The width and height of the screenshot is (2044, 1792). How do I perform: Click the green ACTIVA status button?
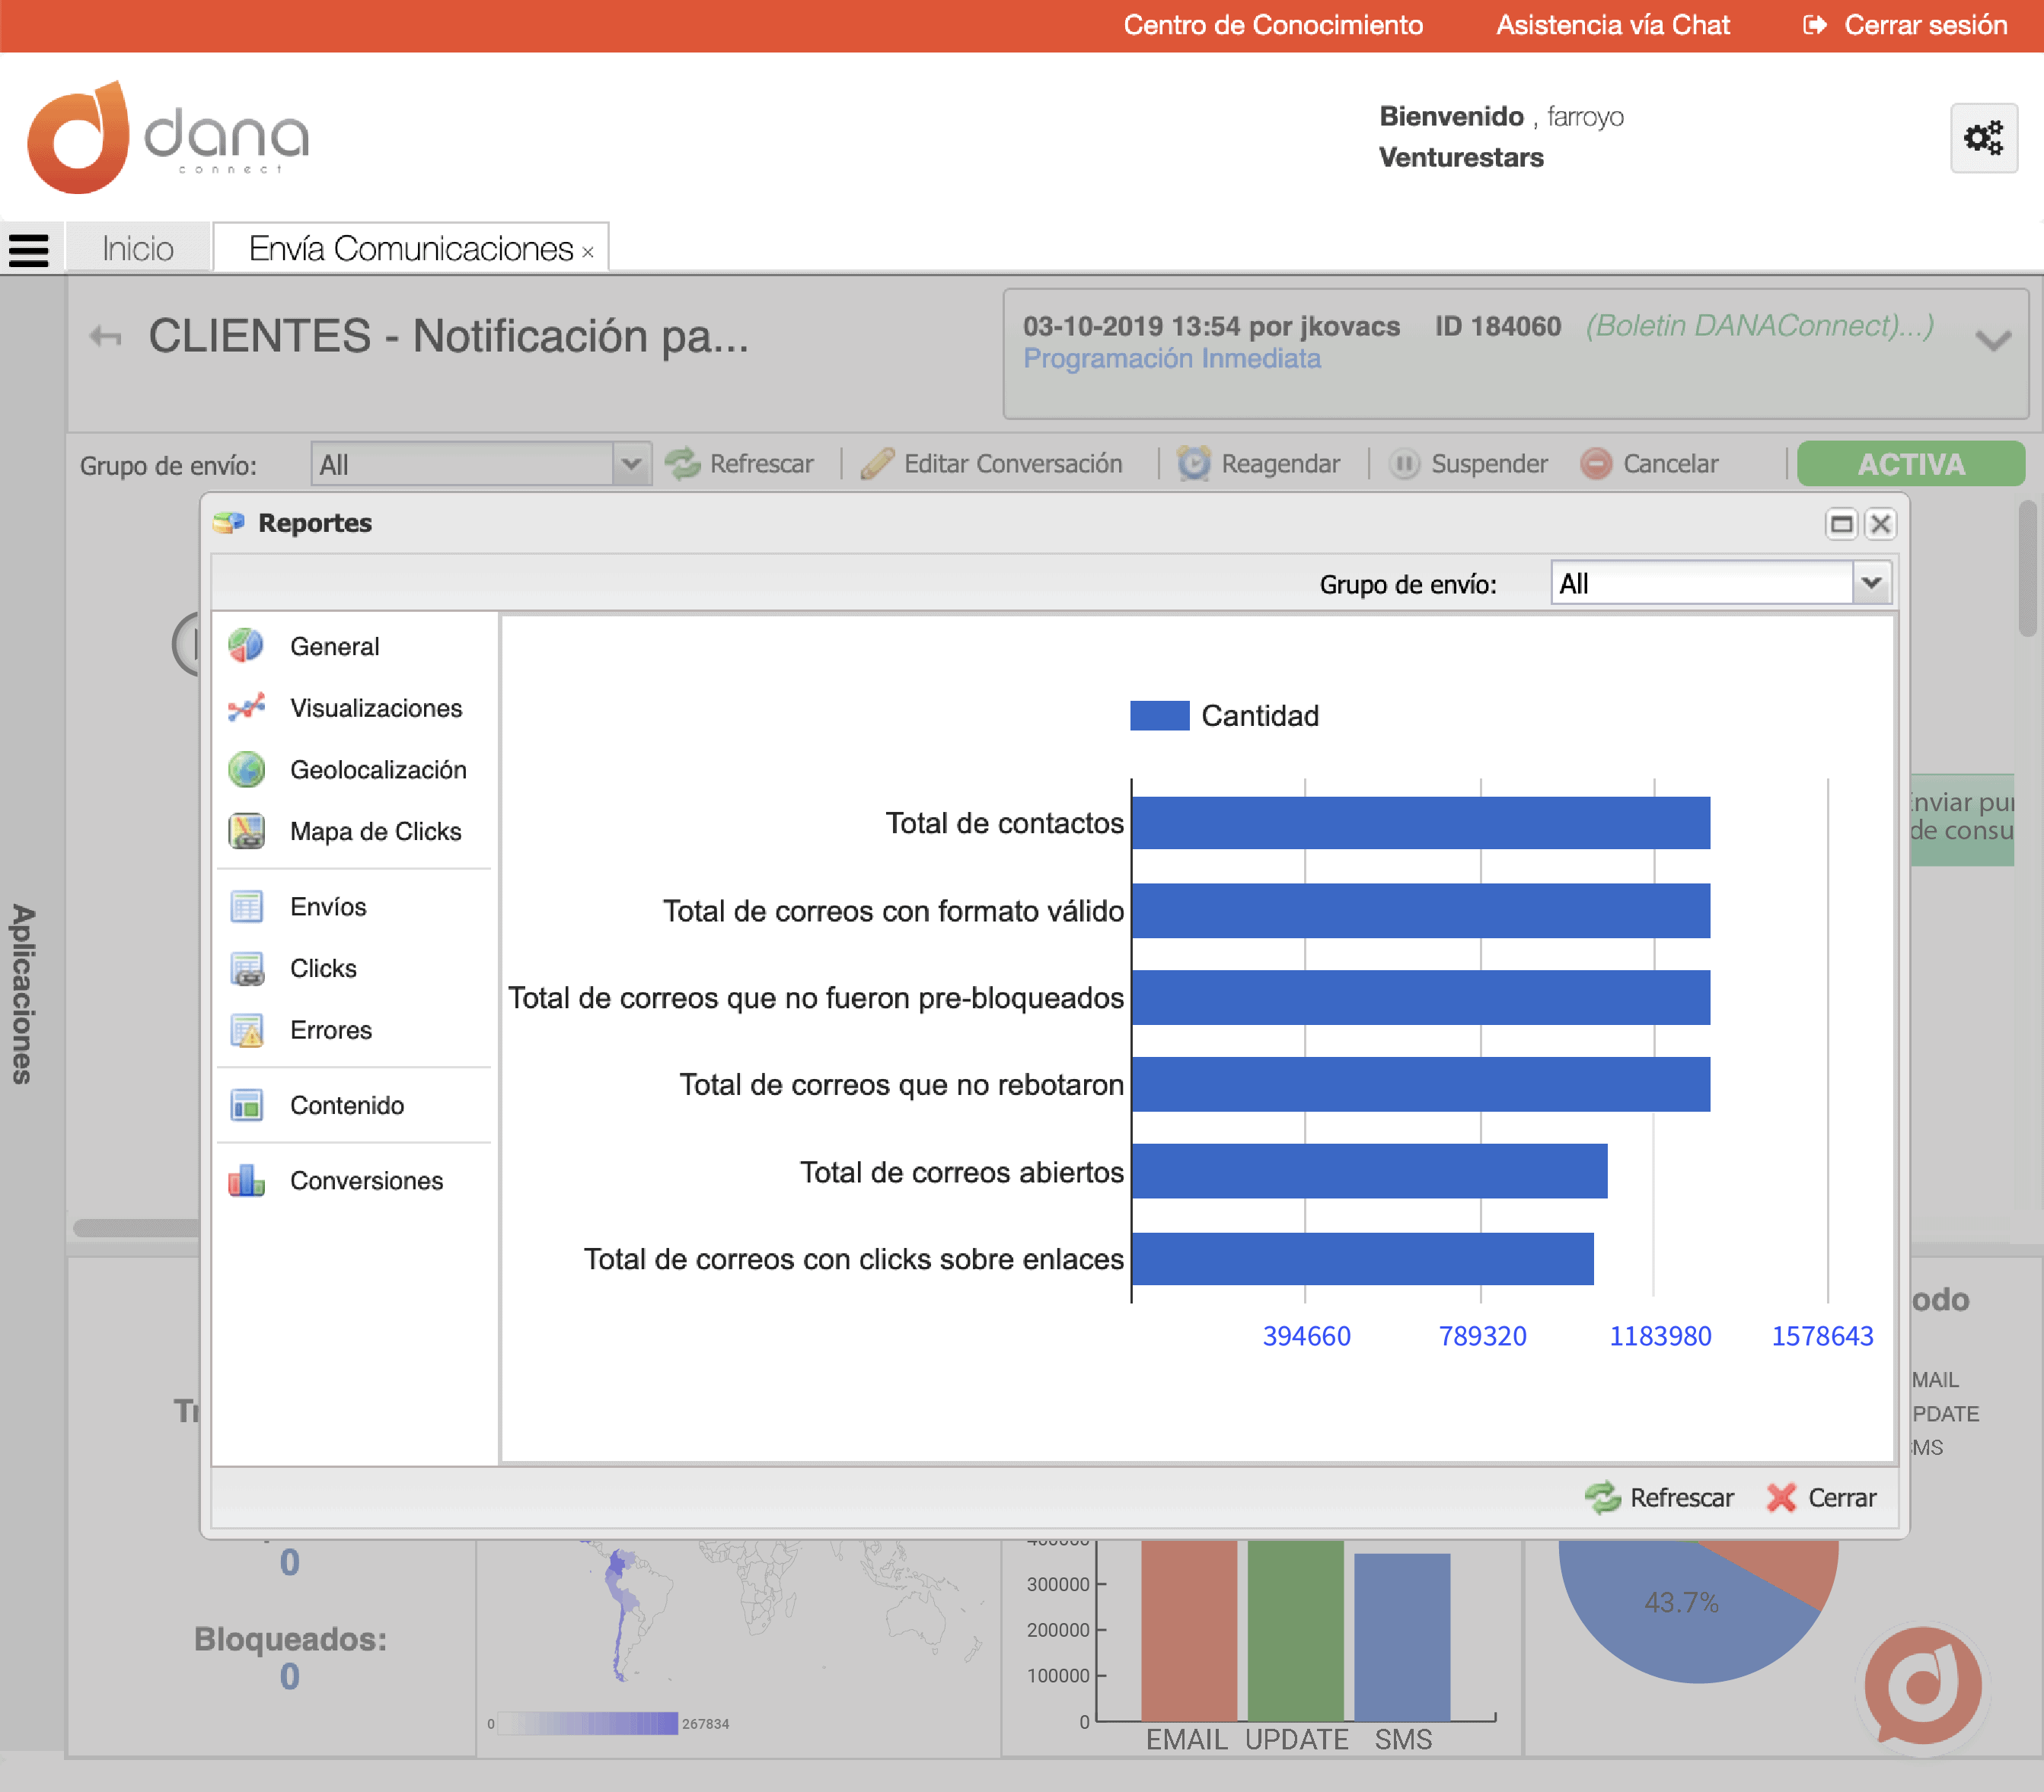click(x=1910, y=463)
